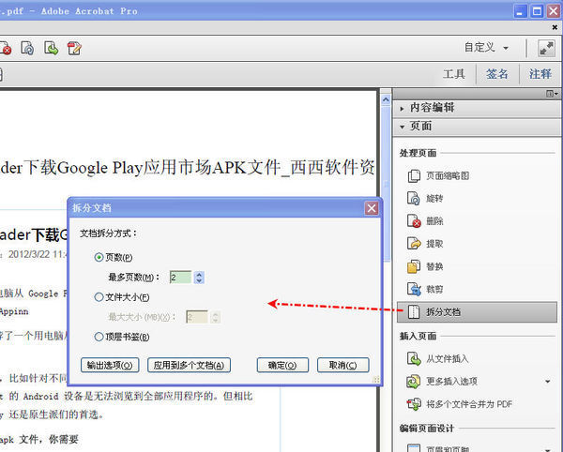563x452 pixels.
Task: Expand the 更多插入选项 dropdown arrow
Action: click(x=548, y=382)
